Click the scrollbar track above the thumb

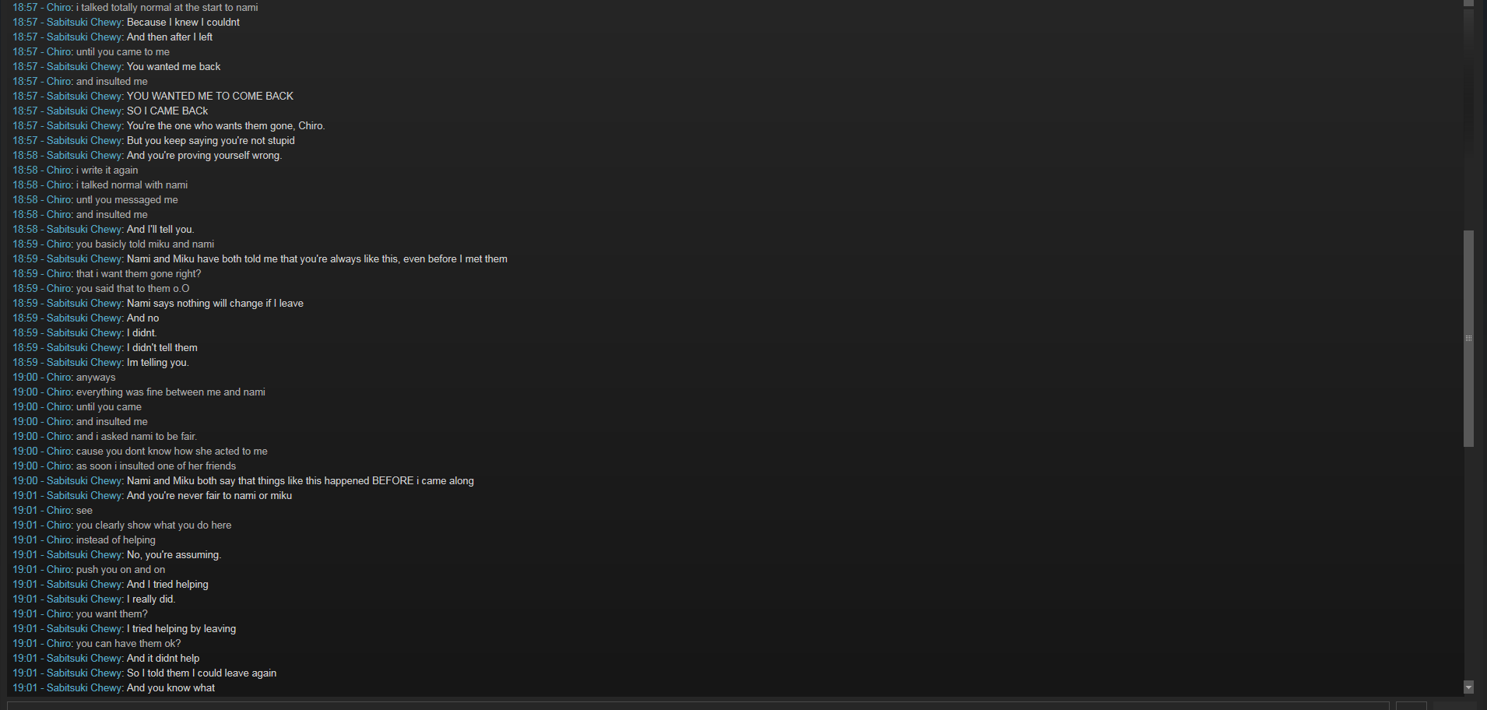click(x=1468, y=118)
